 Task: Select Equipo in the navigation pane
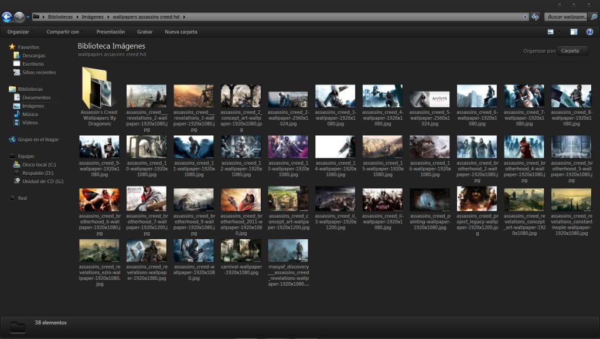[26, 156]
